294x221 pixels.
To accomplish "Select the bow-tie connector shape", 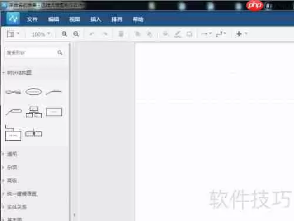I will [x=13, y=92].
